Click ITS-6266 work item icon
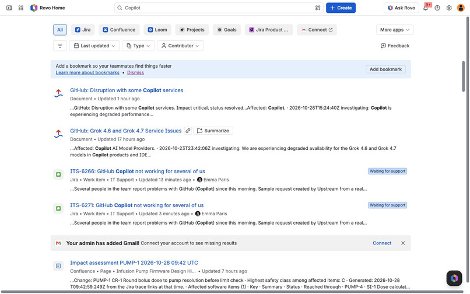The width and height of the screenshot is (470, 294). (58, 174)
